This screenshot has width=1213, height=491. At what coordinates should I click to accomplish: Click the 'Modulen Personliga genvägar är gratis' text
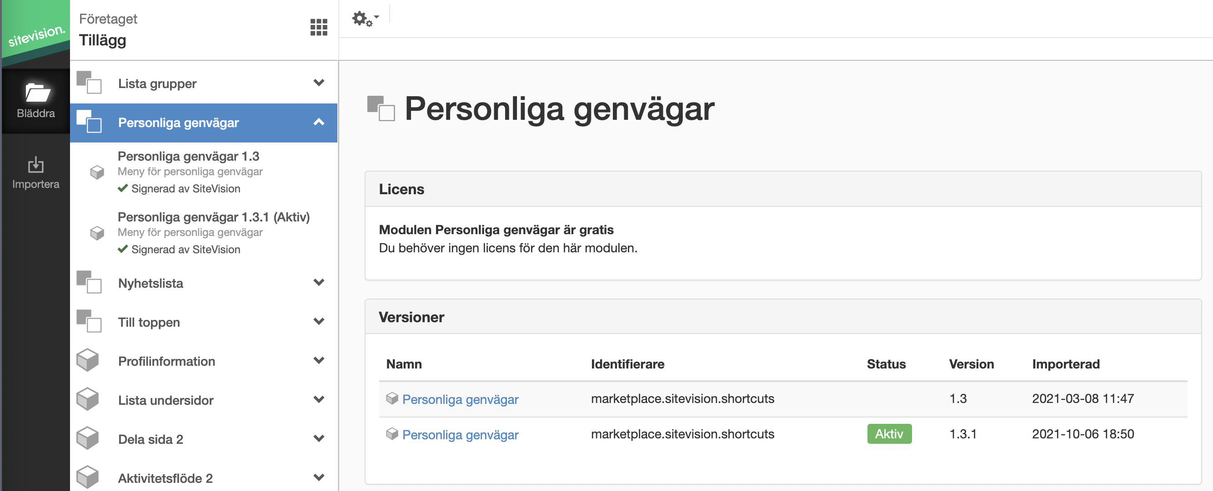496,230
